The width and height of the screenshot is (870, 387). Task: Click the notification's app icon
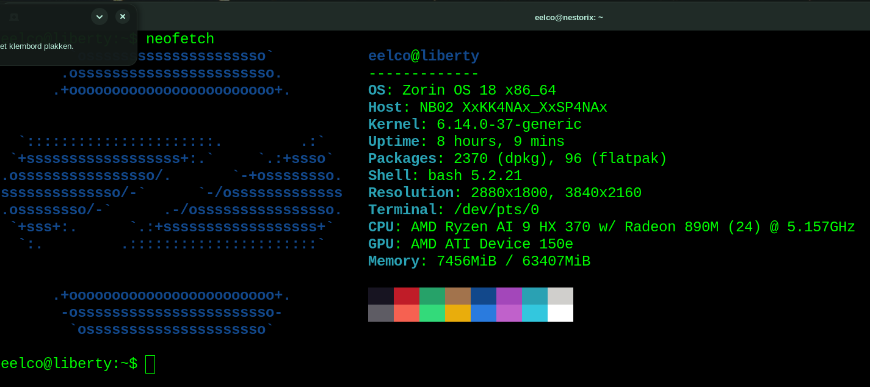coord(13,16)
